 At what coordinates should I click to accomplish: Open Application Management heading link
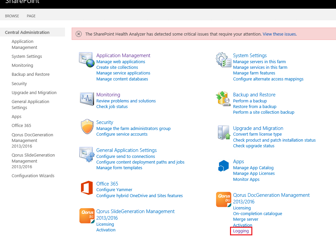pyautogui.click(x=123, y=55)
